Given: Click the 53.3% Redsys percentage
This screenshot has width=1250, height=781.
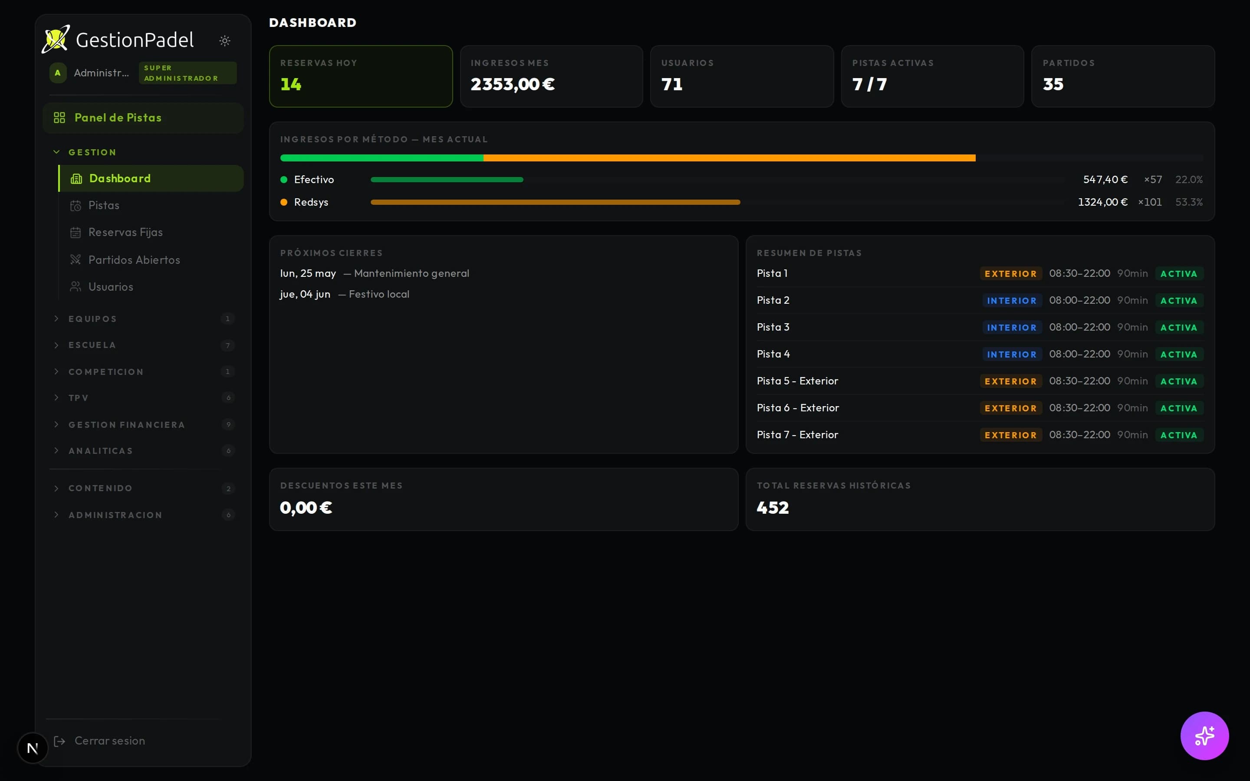Looking at the screenshot, I should 1188,202.
